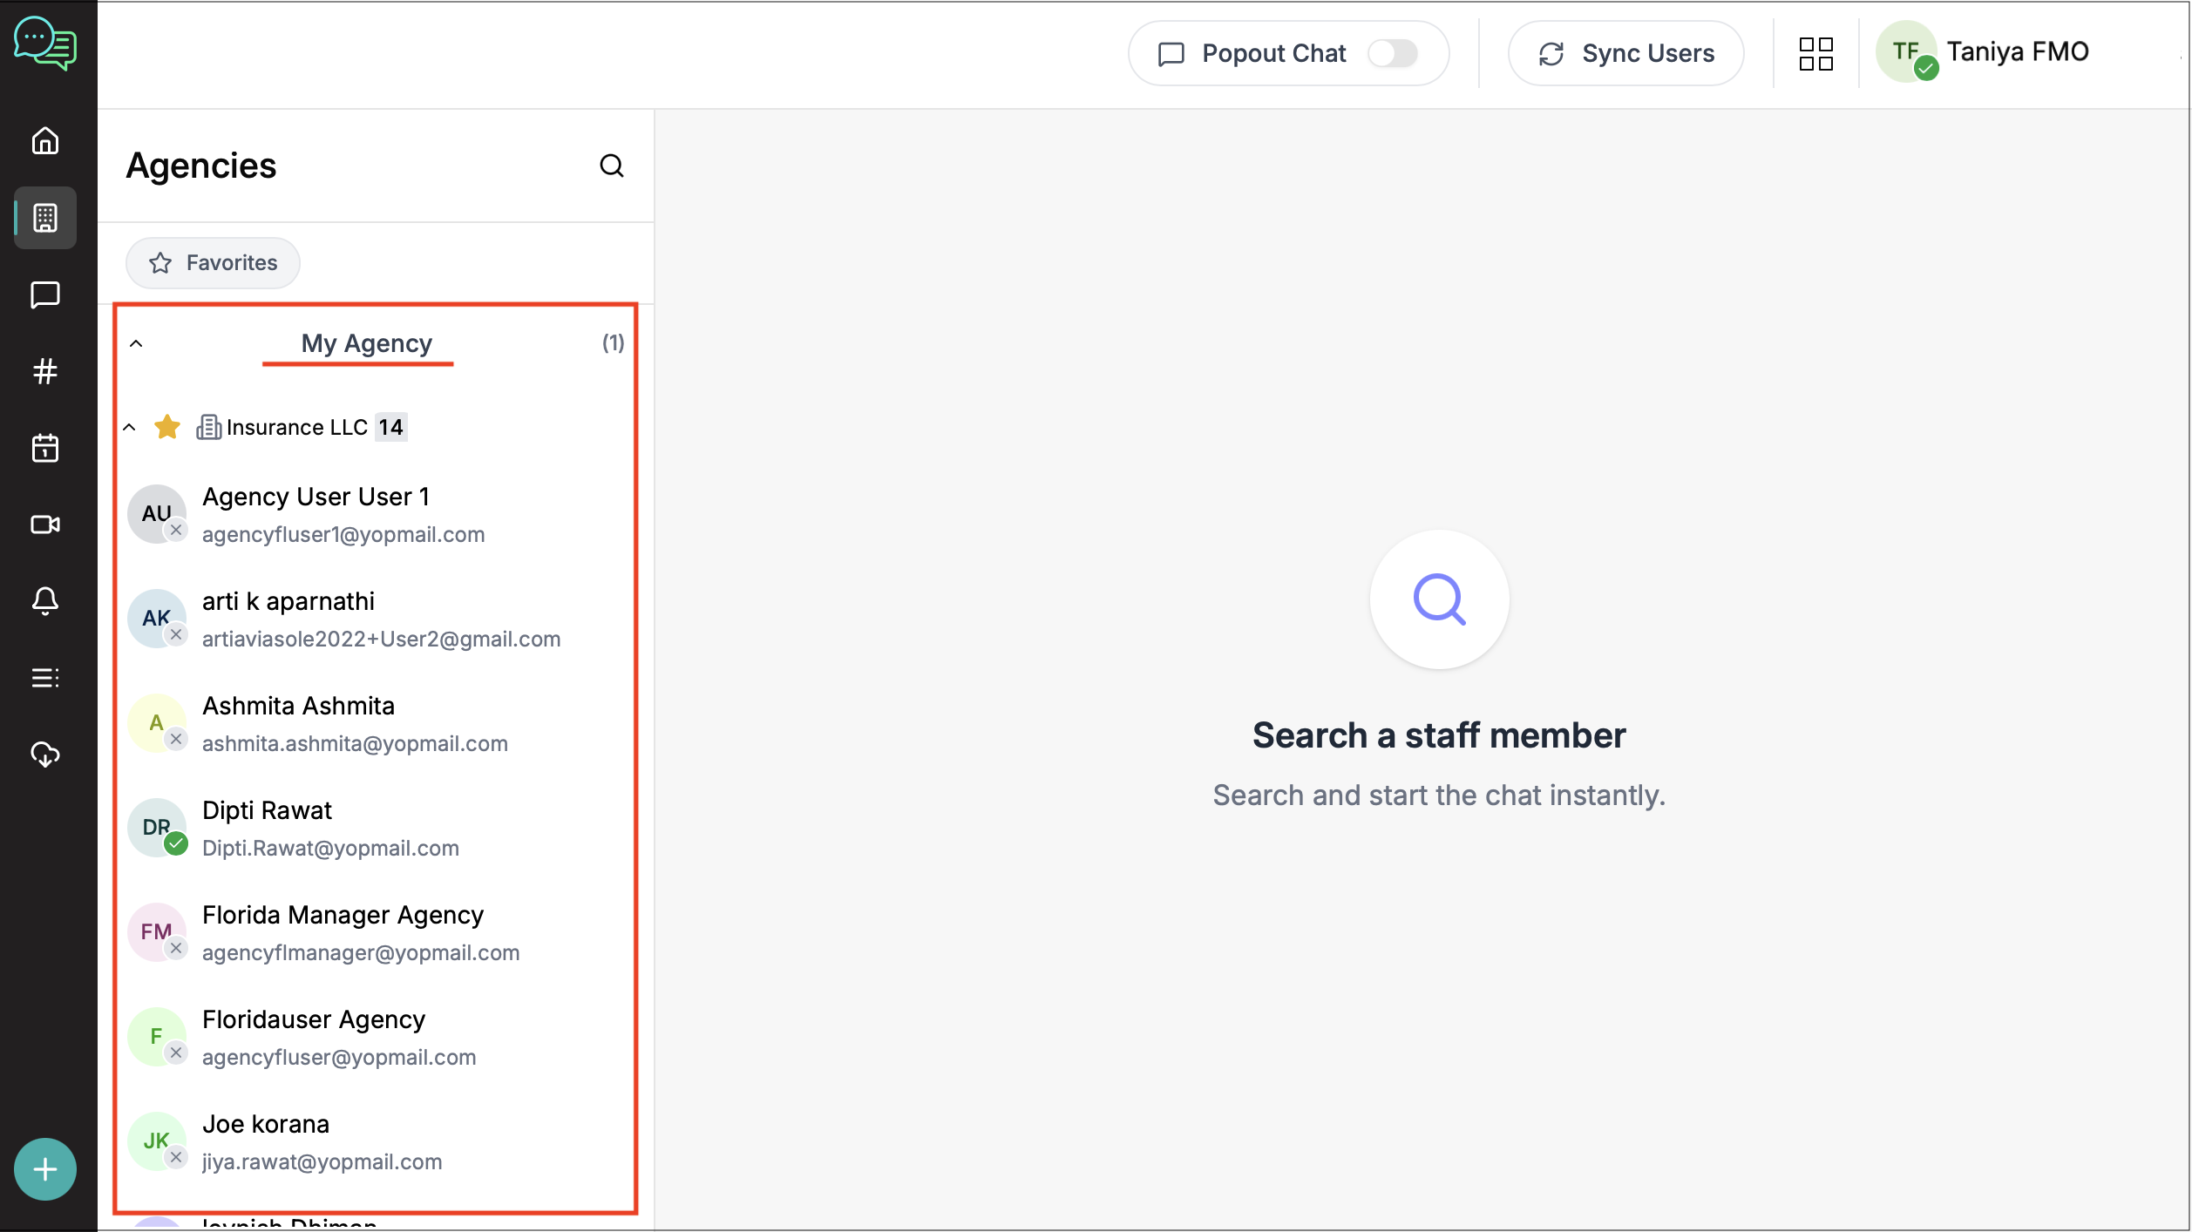The height and width of the screenshot is (1232, 2192).
Task: Open the Calendar icon in sidebar
Action: [x=45, y=448]
